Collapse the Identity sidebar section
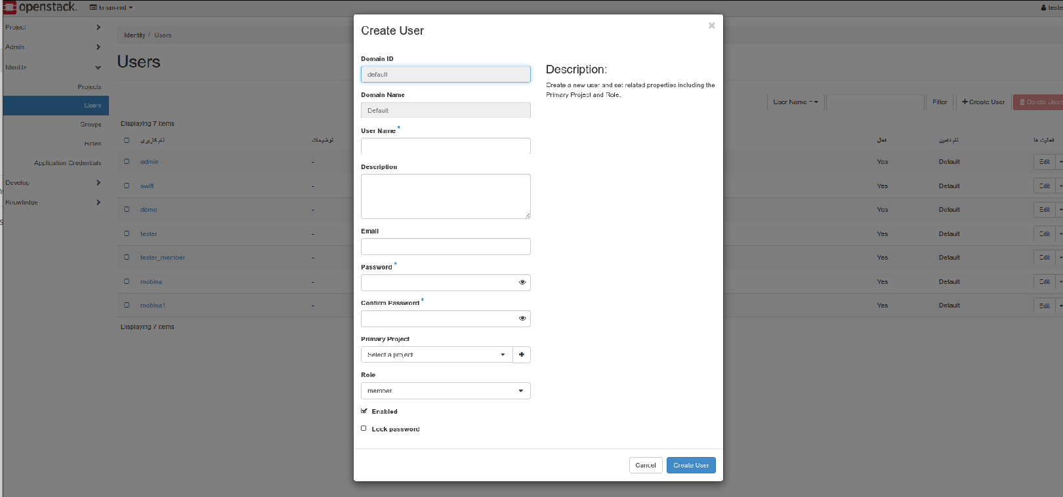This screenshot has height=497, width=1063. [x=98, y=68]
